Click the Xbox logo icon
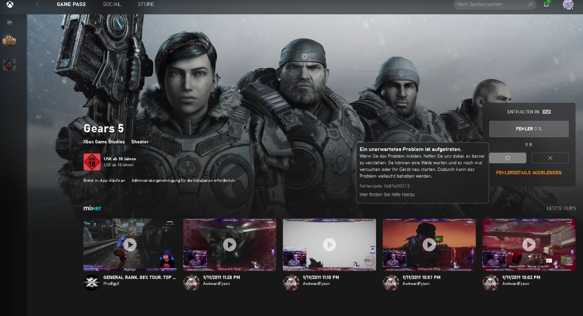 [10, 4]
